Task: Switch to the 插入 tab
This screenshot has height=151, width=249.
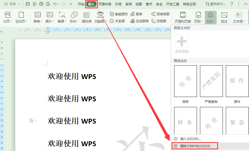Action: [x=91, y=4]
